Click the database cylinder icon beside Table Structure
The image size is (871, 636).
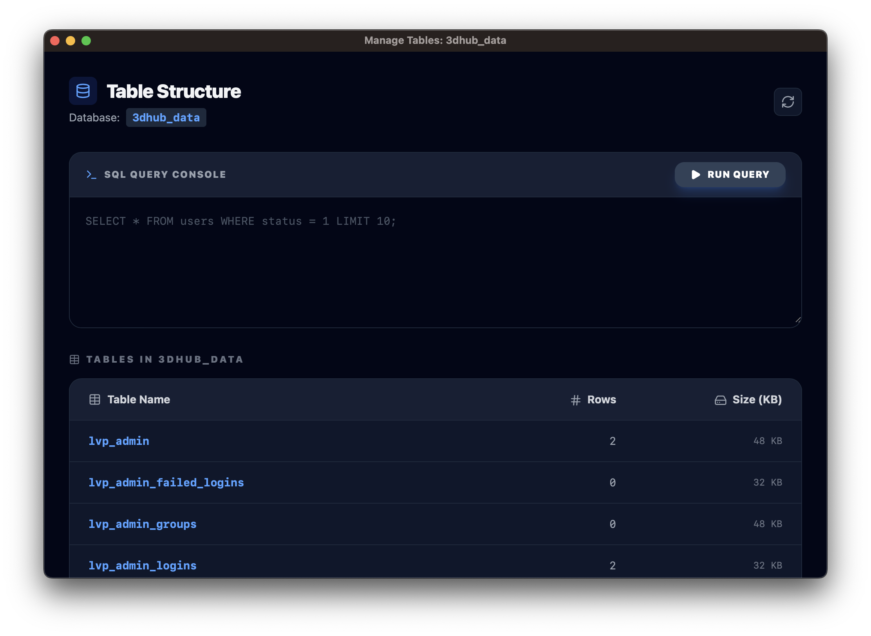click(x=83, y=91)
